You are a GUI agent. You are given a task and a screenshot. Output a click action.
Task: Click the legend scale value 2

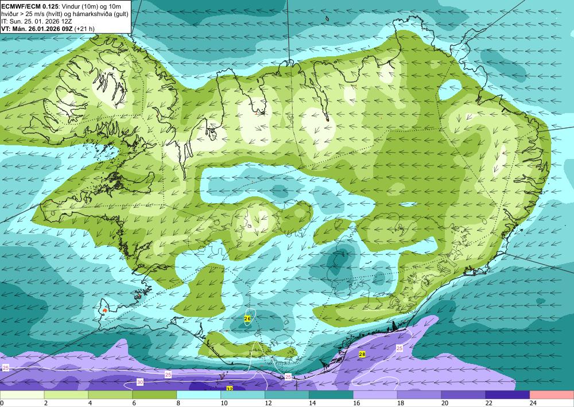coord(46,403)
